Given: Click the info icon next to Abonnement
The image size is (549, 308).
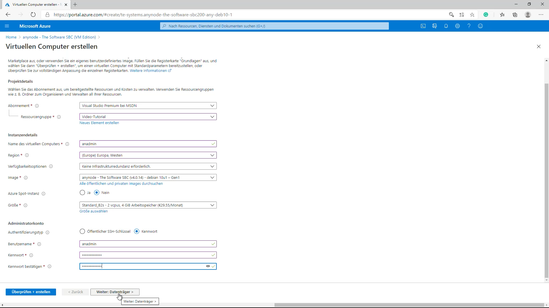Looking at the screenshot, I should click(37, 106).
